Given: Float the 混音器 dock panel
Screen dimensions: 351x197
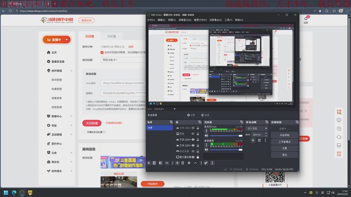Looking at the screenshot, I should coord(242,122).
